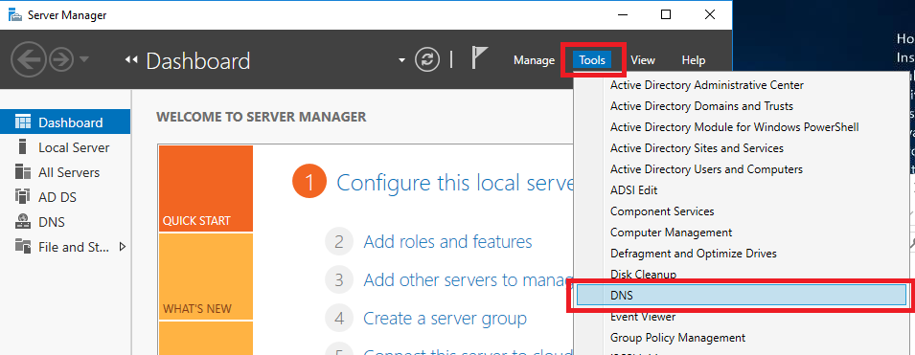Open the dropdown arrow beside refresh
This screenshot has width=915, height=355.
401,60
